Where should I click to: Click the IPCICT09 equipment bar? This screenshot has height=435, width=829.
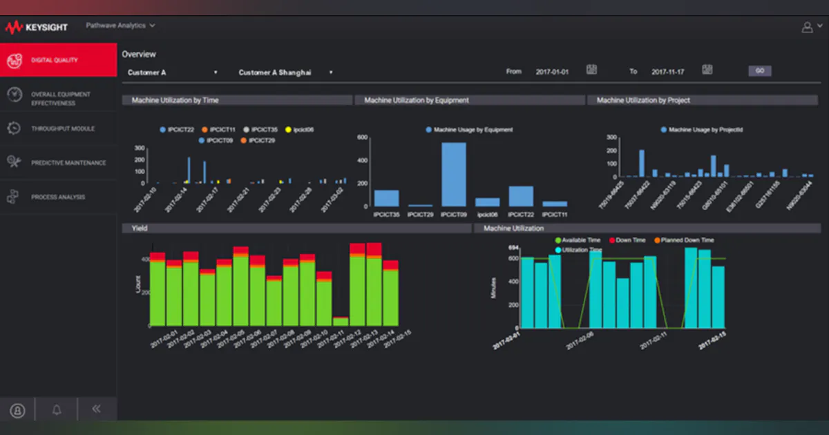(454, 175)
